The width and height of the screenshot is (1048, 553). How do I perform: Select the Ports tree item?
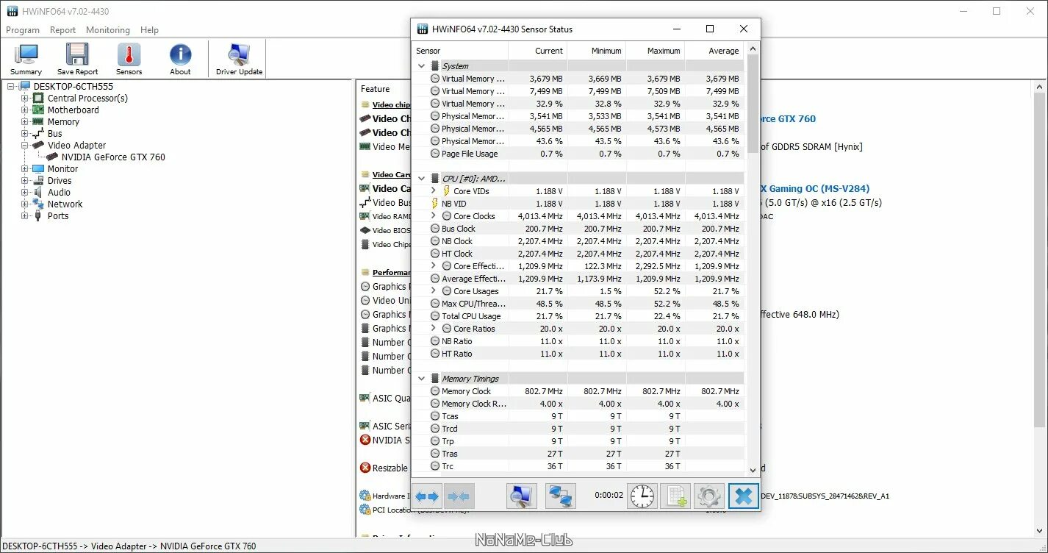(x=58, y=216)
